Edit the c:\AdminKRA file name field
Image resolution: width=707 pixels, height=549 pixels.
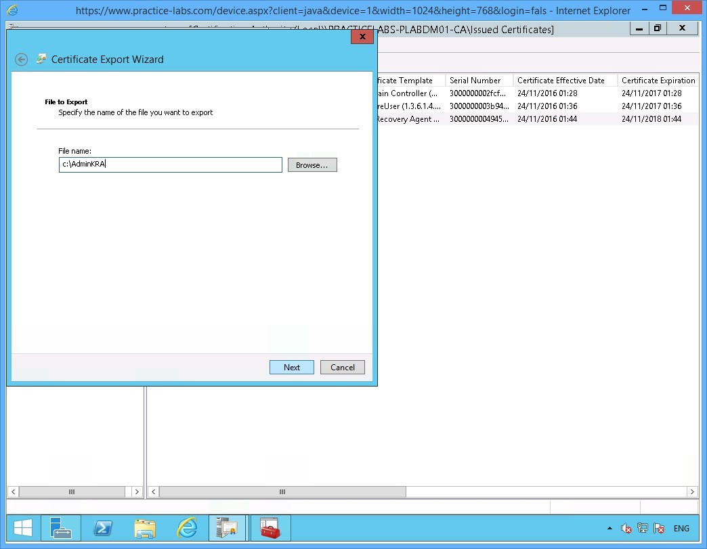point(169,164)
